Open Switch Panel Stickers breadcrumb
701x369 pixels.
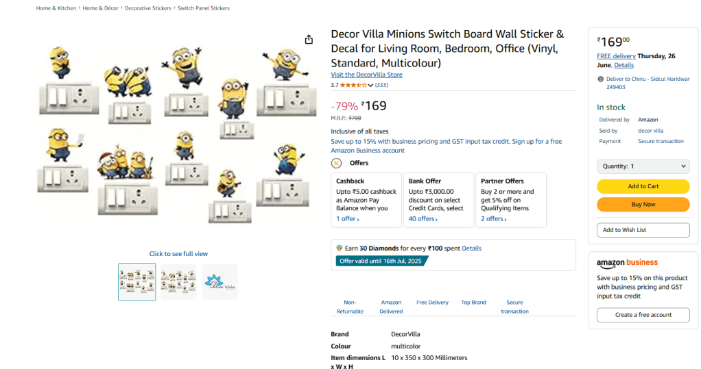pos(204,8)
